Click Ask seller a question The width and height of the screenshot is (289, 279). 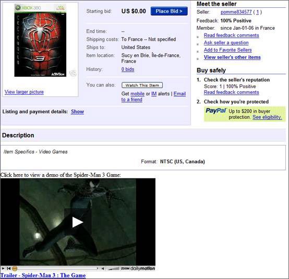click(226, 43)
